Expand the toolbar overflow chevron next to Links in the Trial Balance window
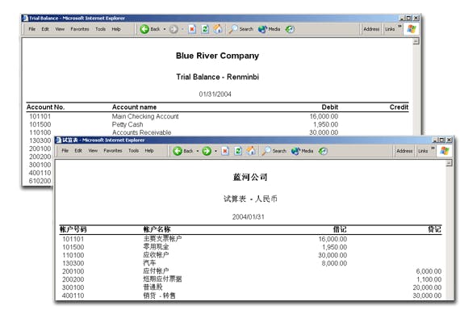Viewport: 460px width, 310px height. click(x=399, y=27)
